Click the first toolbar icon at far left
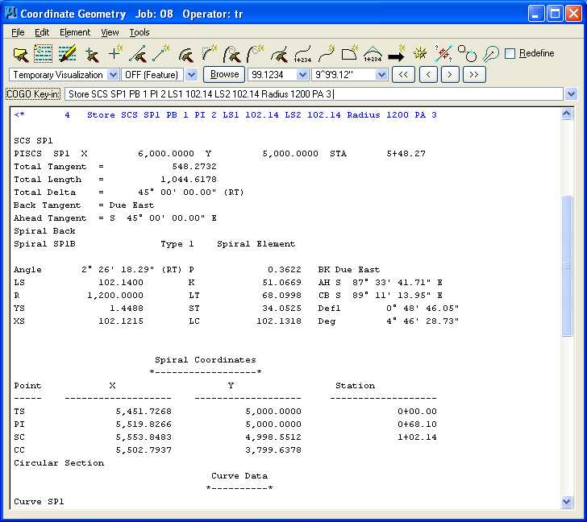587x522 pixels. tap(21, 54)
